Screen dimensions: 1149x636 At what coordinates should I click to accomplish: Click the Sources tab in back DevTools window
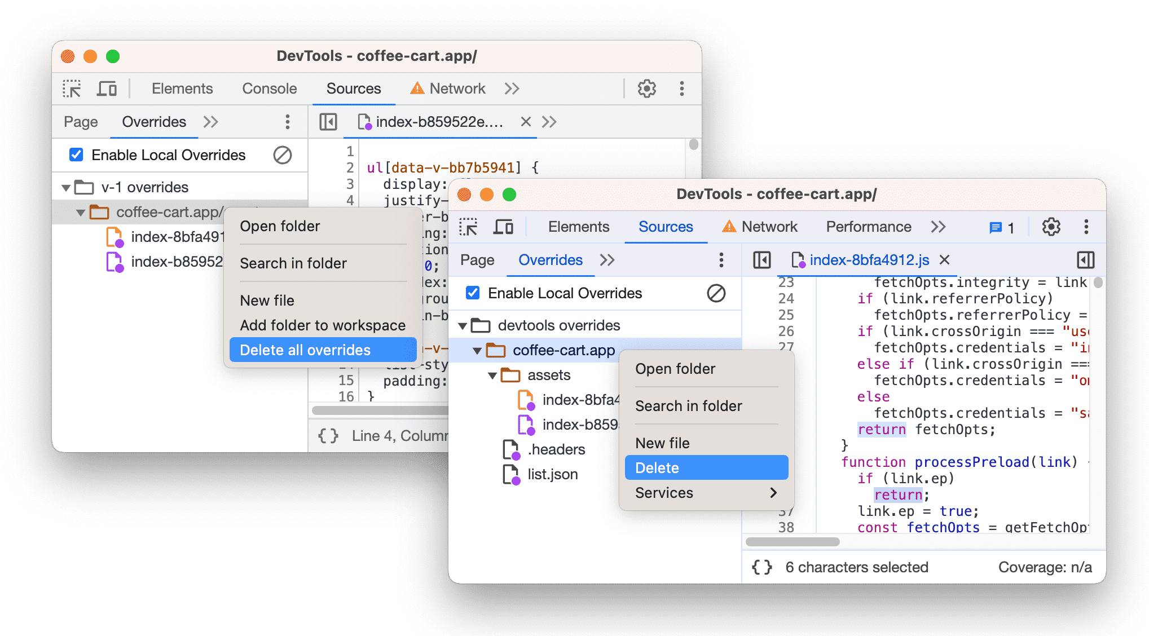pos(351,88)
